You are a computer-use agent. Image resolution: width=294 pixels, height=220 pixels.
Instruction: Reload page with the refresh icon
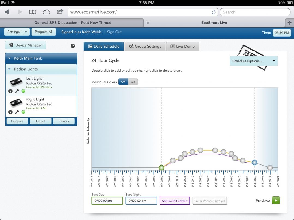pos(214,12)
